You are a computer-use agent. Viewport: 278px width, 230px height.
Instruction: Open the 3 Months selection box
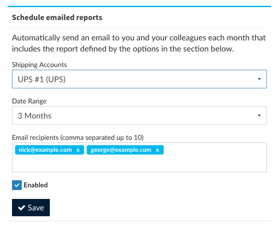point(133,115)
